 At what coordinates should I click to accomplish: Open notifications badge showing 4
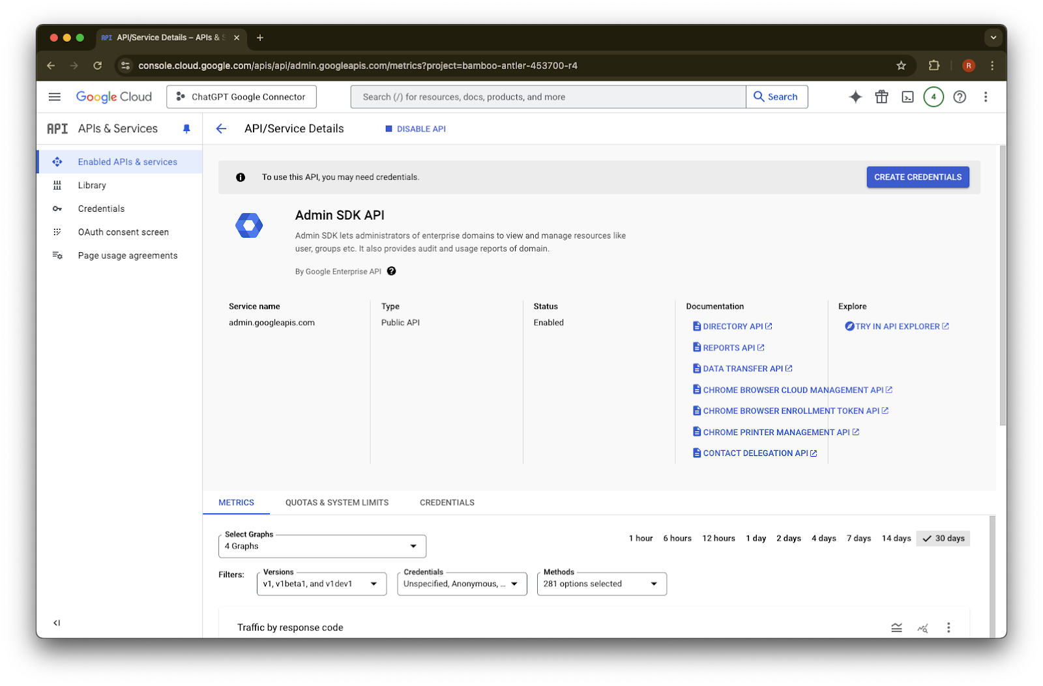pos(933,97)
